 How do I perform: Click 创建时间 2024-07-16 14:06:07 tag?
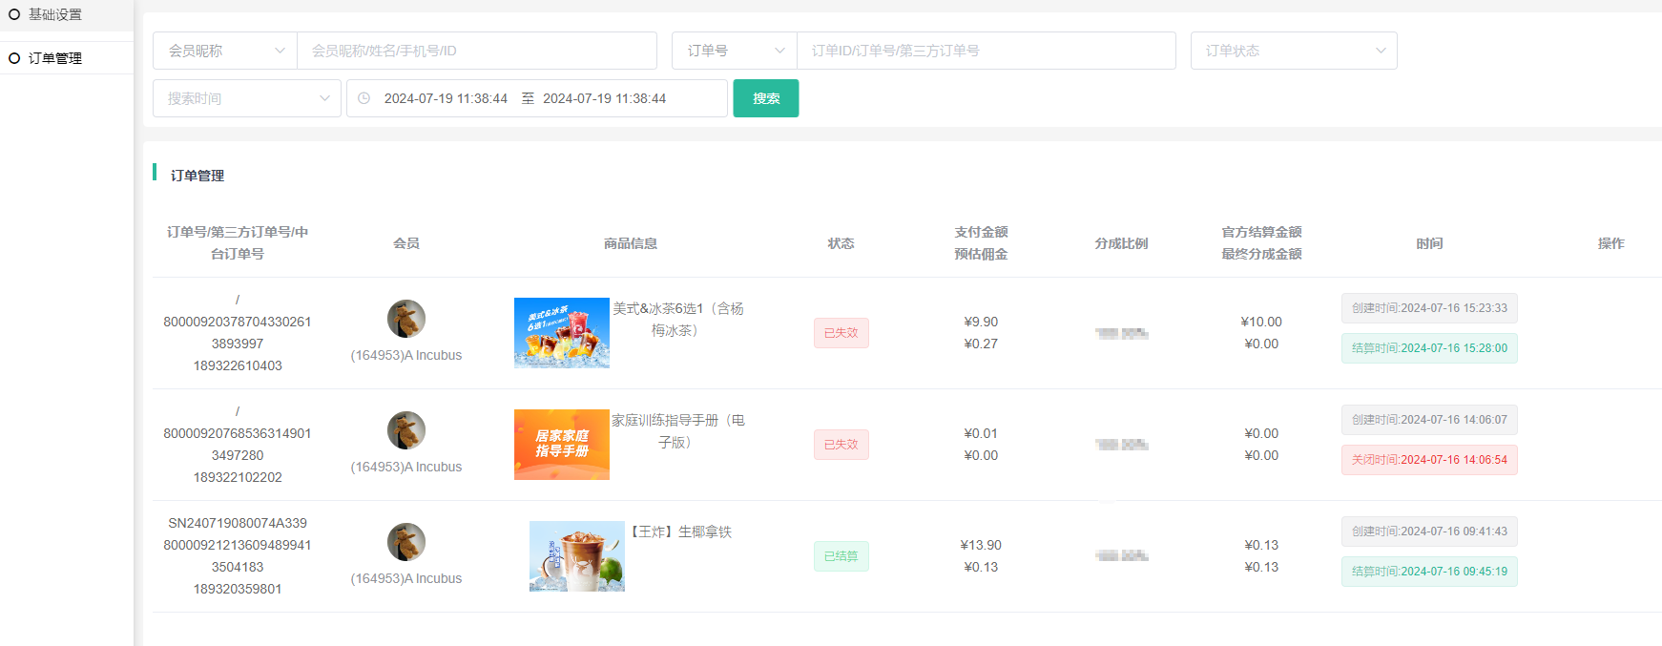(x=1429, y=420)
